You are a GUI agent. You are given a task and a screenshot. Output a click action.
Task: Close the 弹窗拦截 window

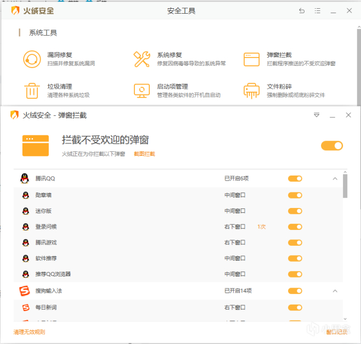[348, 115]
